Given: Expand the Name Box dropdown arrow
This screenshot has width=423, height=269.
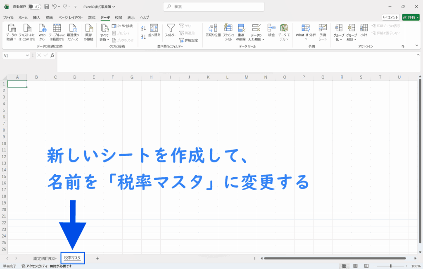Looking at the screenshot, I should (x=28, y=55).
